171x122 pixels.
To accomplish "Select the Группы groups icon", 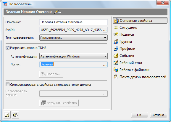I will pyautogui.click(x=116, y=42).
